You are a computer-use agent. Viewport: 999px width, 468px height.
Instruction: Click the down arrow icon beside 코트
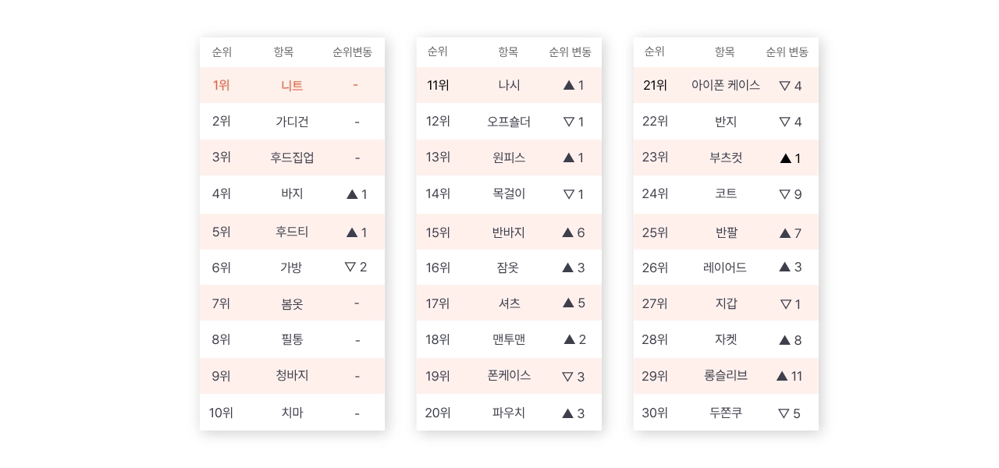[x=785, y=194]
